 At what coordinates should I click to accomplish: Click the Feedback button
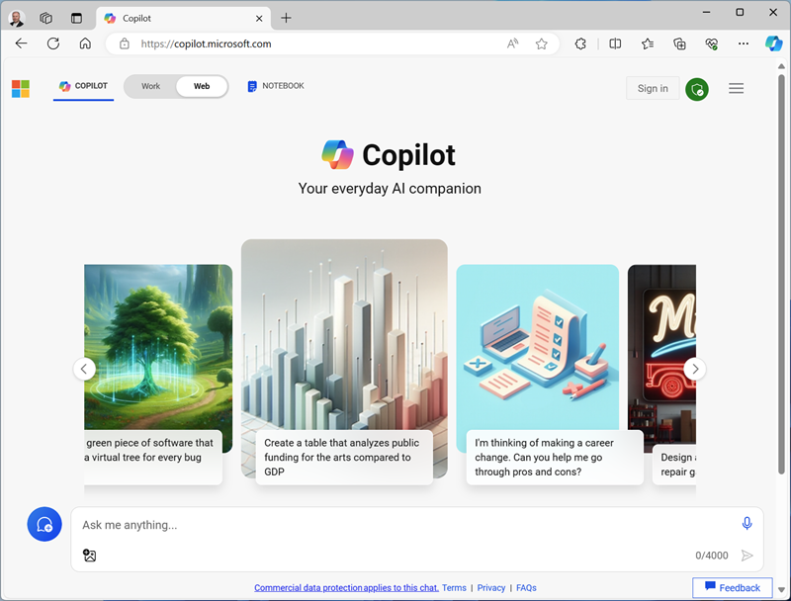pyautogui.click(x=732, y=587)
